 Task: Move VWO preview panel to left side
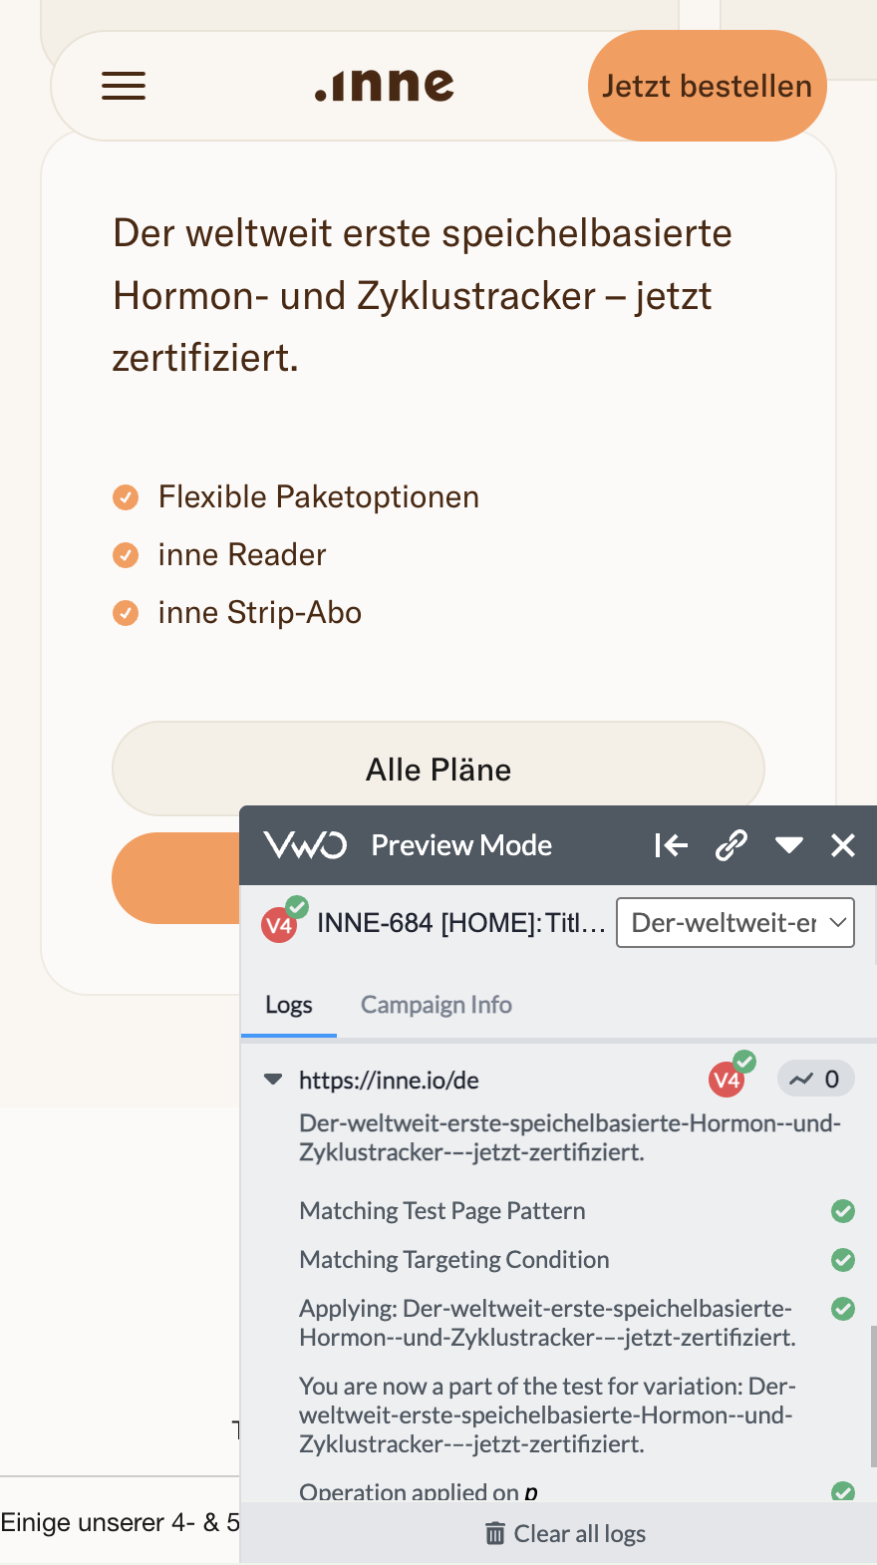click(671, 845)
